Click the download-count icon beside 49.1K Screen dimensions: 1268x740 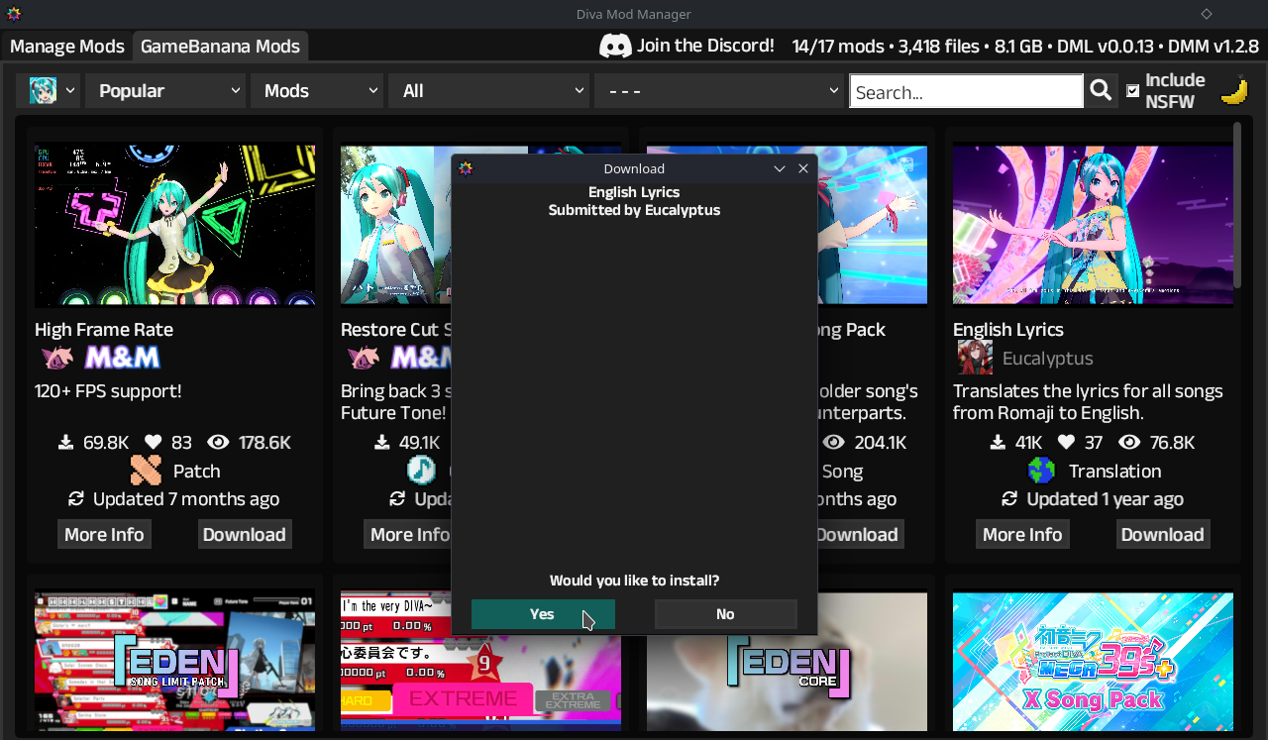pos(382,443)
